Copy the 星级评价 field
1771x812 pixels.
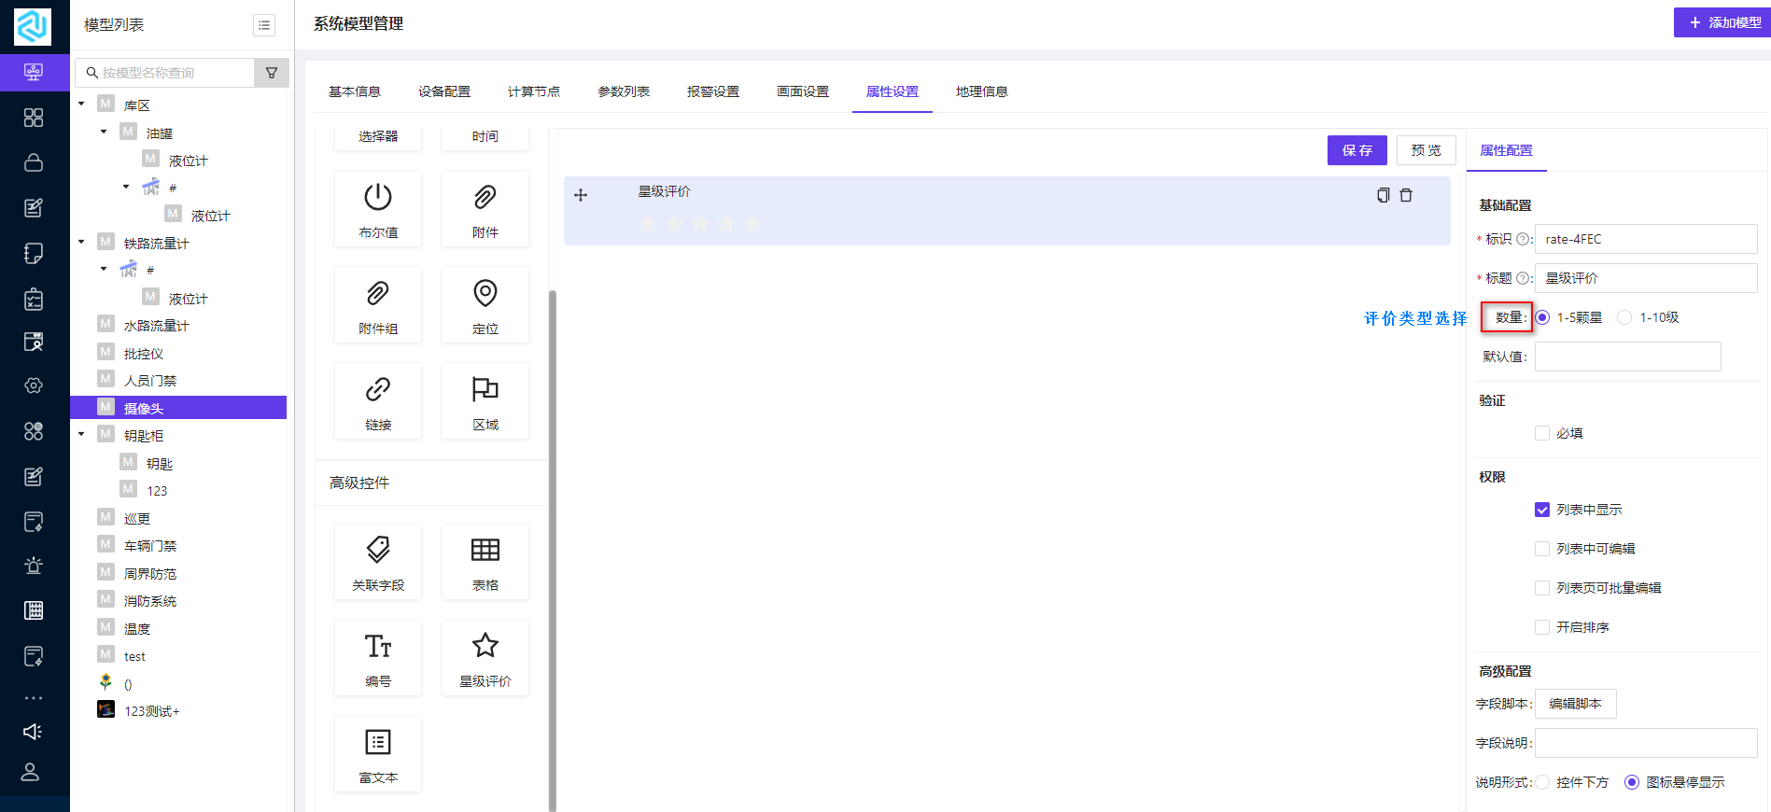[1383, 195]
